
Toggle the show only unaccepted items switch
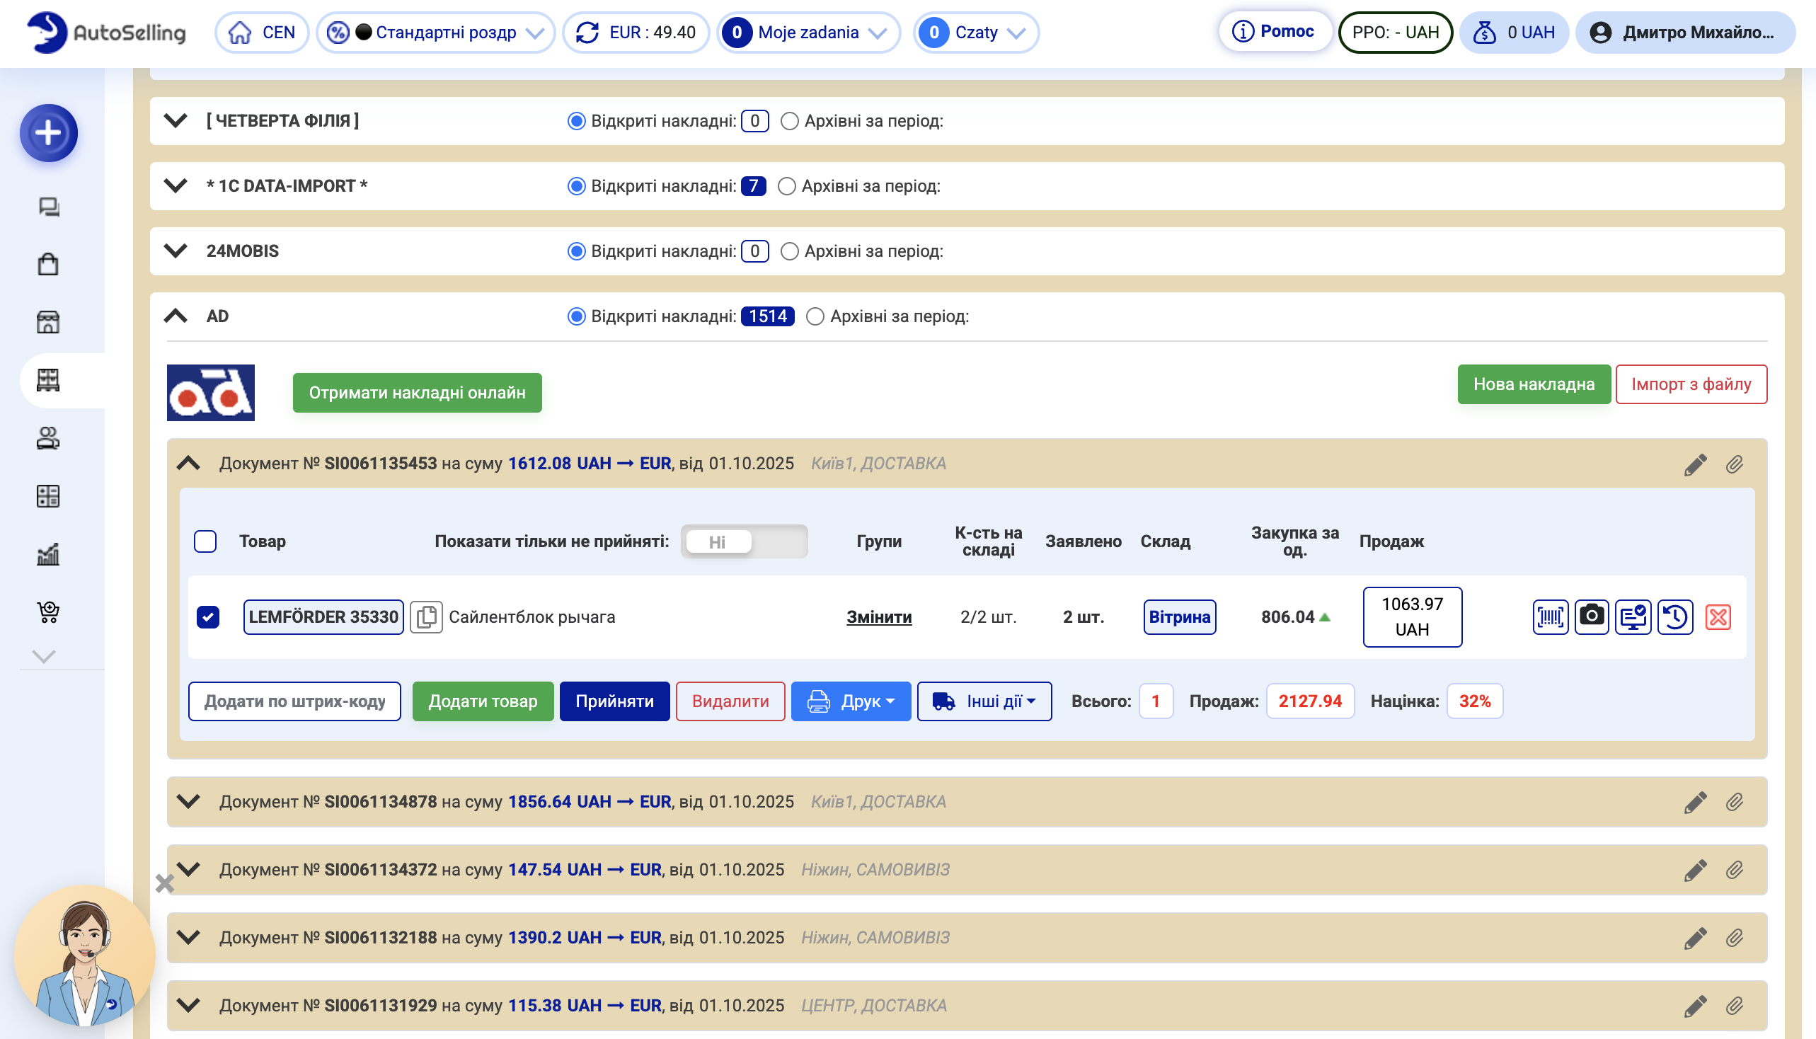(744, 542)
